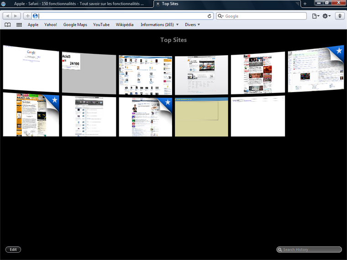
Task: Open the gear settings menu
Action: pos(326,16)
